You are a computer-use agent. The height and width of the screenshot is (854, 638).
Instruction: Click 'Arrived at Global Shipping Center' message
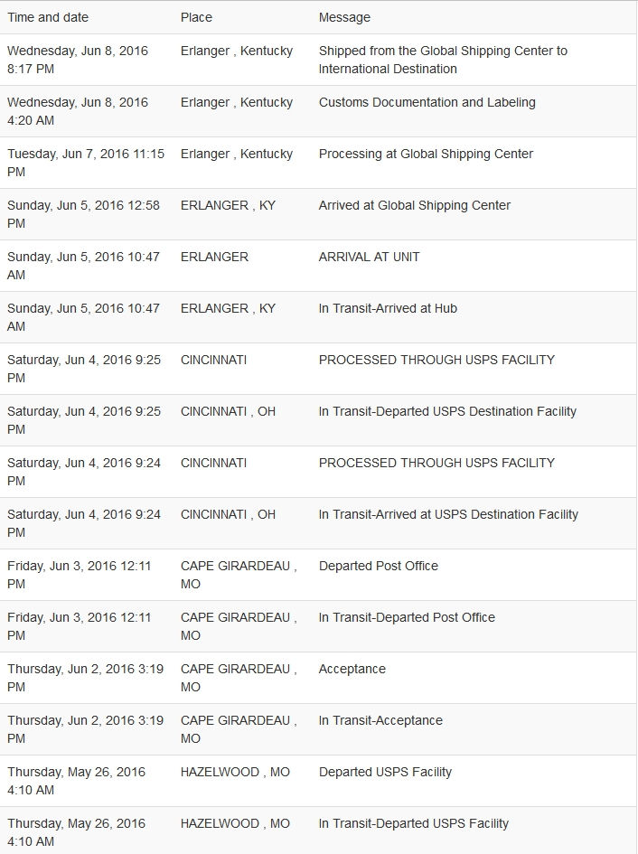415,205
